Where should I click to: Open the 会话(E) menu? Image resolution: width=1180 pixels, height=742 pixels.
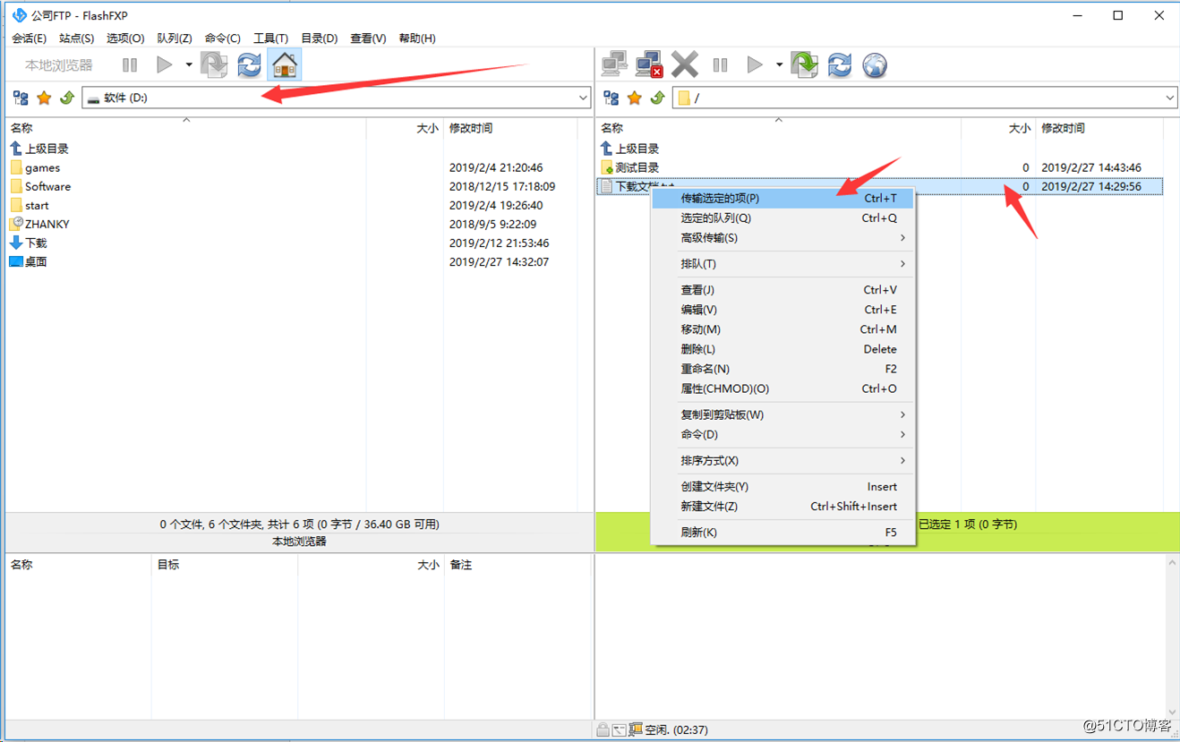[29, 38]
